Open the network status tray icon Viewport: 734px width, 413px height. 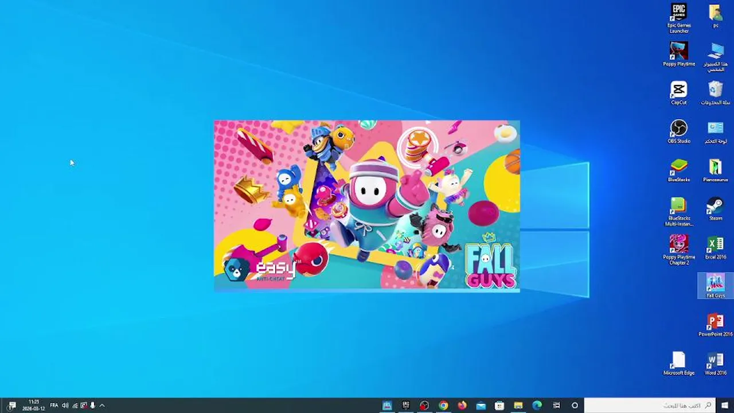coord(75,406)
